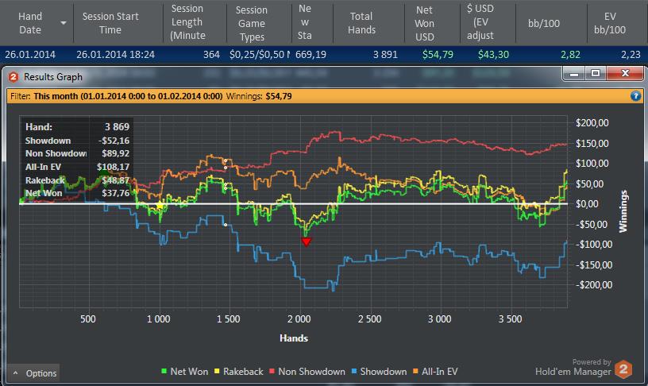Click the filter text This month
The width and height of the screenshot is (648, 386).
pos(128,96)
